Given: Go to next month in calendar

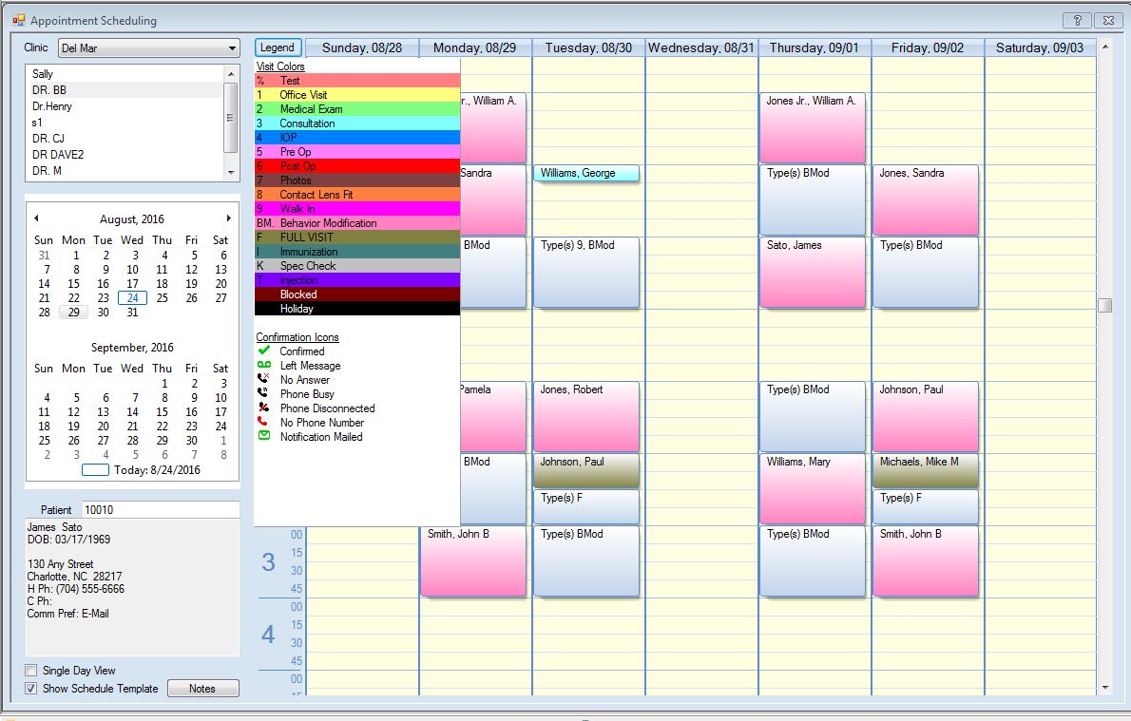Looking at the screenshot, I should 229,218.
